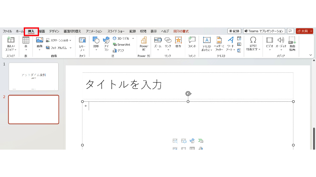The width and height of the screenshot is (316, 177).
Task: Select the 挿入 insert tab
Action: (31, 31)
